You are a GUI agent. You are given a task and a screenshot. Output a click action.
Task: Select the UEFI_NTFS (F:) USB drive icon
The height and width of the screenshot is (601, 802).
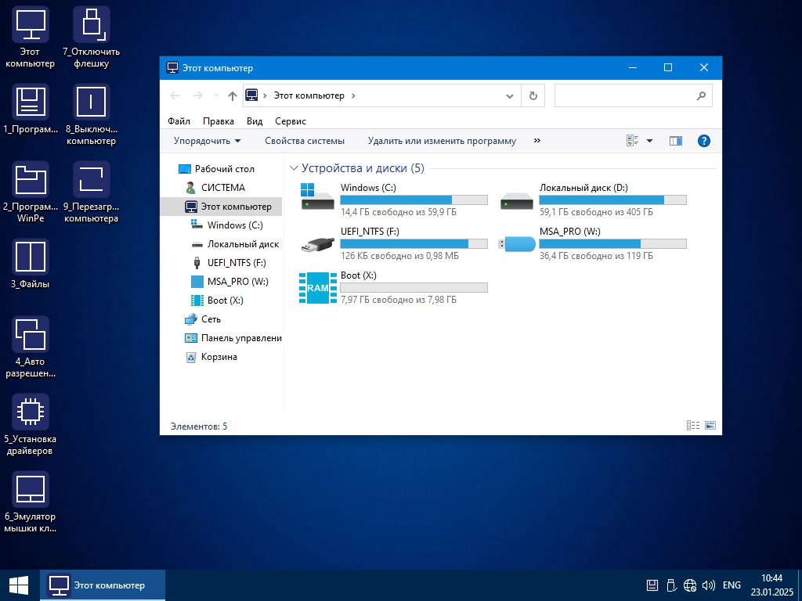point(317,243)
